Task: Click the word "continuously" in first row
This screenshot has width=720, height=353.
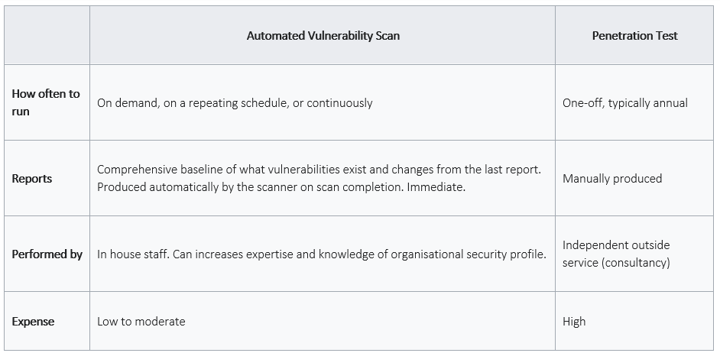Action: [x=339, y=102]
